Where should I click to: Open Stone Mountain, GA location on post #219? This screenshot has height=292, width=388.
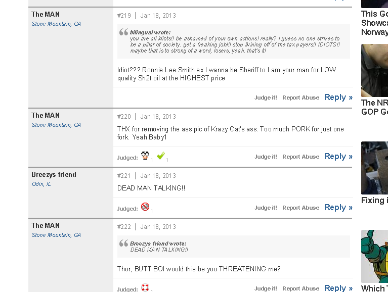tap(56, 24)
